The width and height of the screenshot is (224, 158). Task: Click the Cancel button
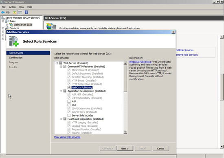coord(161,148)
